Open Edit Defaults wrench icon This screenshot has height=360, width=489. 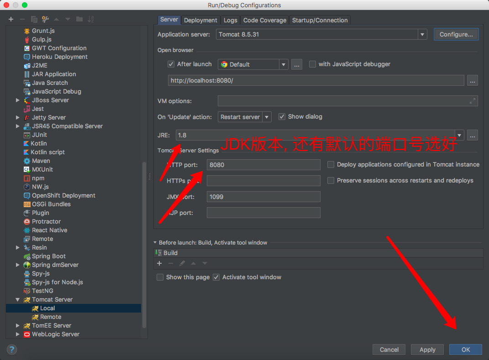click(x=45, y=19)
